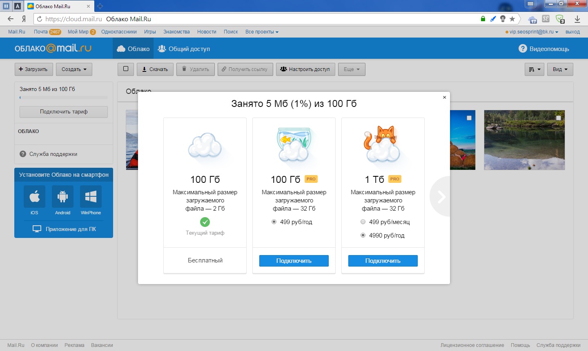Image resolution: width=588 pixels, height=351 pixels.
Task: Open Приложение для ПК desktop app link
Action: [64, 229]
